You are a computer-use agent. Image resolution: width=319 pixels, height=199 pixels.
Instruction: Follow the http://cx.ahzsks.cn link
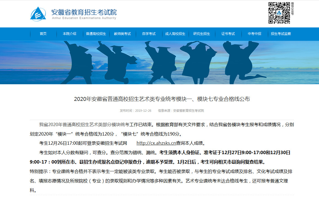pyautogui.click(x=156, y=143)
